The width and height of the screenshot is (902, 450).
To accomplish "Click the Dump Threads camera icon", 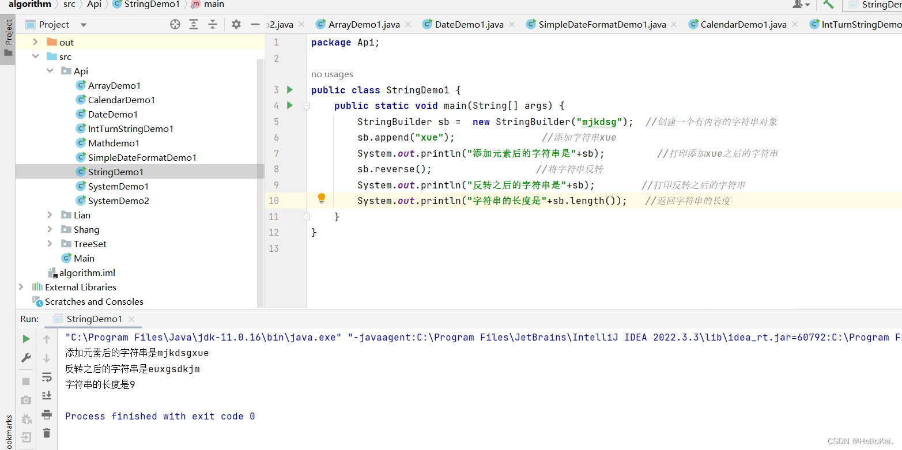I will (x=26, y=400).
